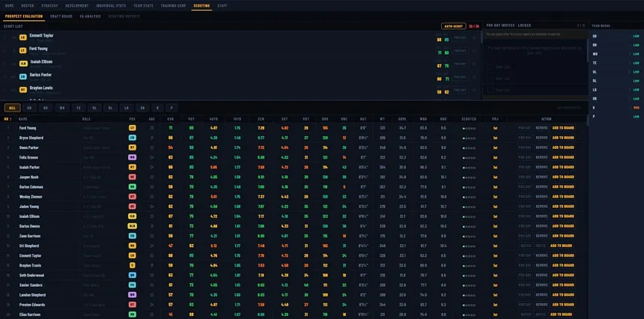Screen dimensions: 644x319
Task: Switch to the Draft Board subtab
Action: 61,16
